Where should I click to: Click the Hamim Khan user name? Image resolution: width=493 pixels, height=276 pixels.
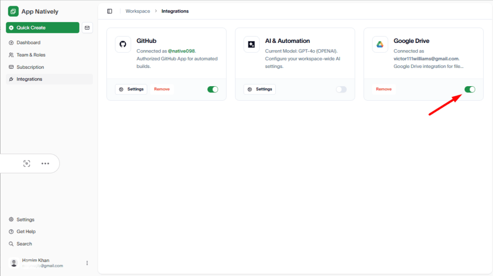tap(36, 260)
